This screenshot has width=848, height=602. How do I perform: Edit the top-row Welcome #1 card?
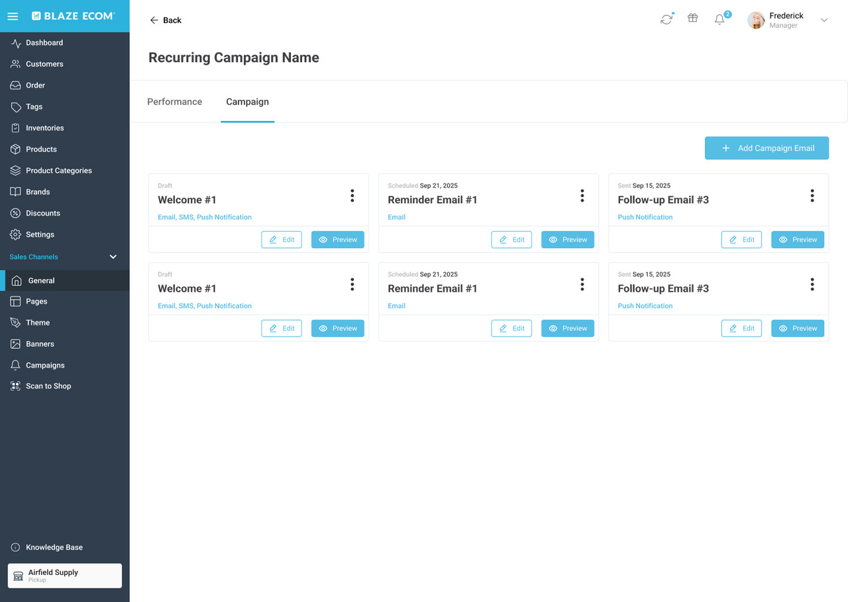pyautogui.click(x=282, y=239)
